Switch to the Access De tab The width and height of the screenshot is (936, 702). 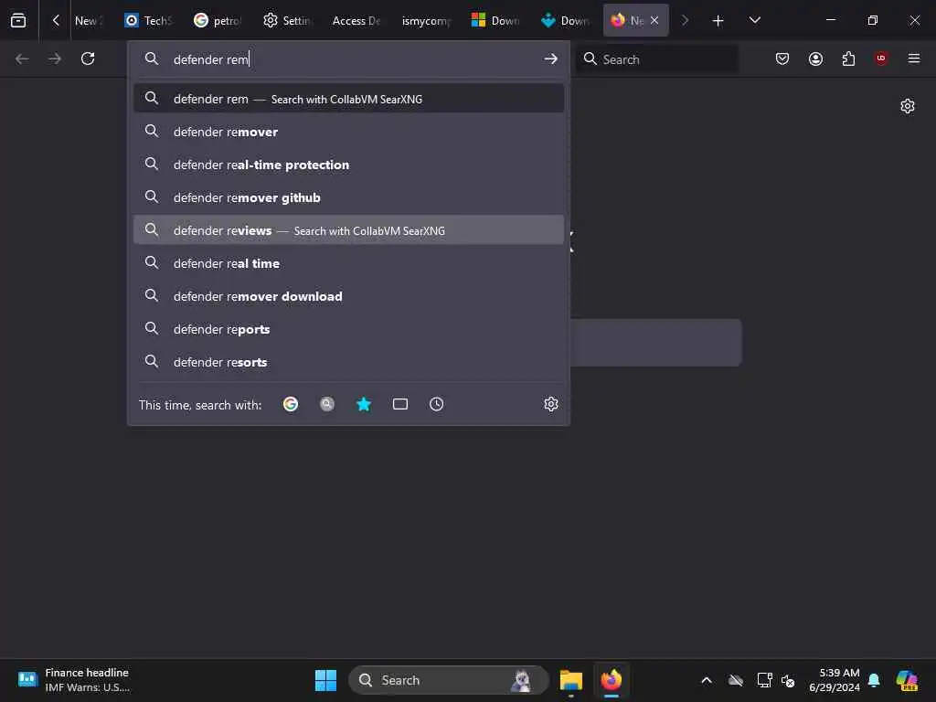tap(356, 20)
